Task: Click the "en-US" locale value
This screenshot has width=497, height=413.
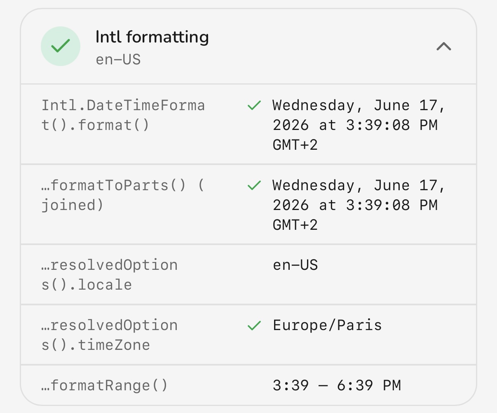Action: click(x=295, y=265)
